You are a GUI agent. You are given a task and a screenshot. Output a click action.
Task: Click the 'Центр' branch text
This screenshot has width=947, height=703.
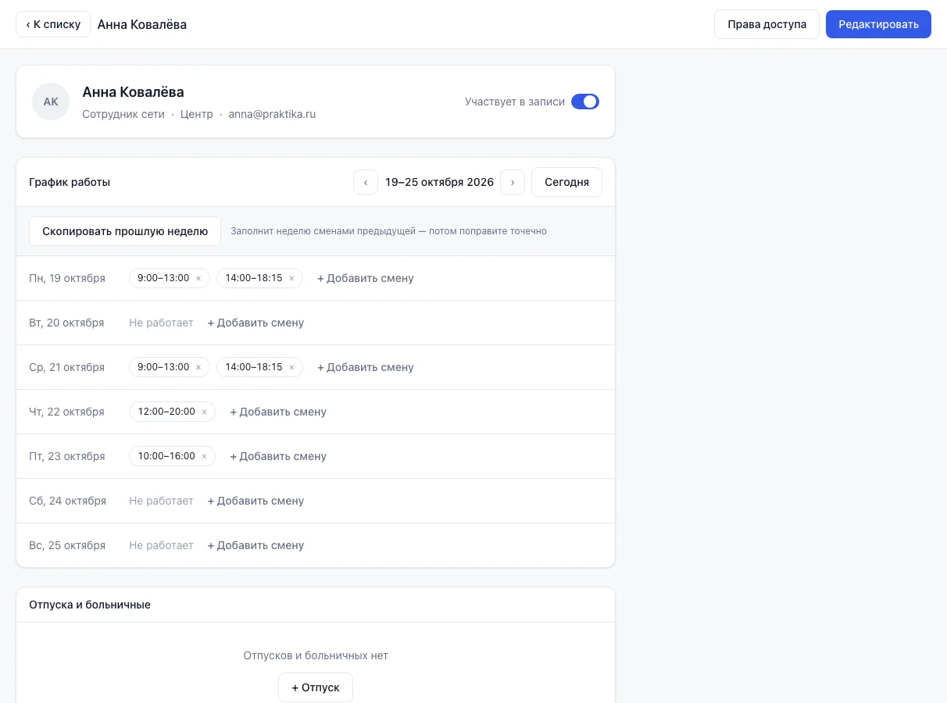(196, 114)
